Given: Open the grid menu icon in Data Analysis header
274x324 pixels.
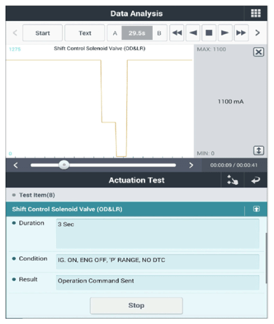Looking at the screenshot, I should 256,13.
